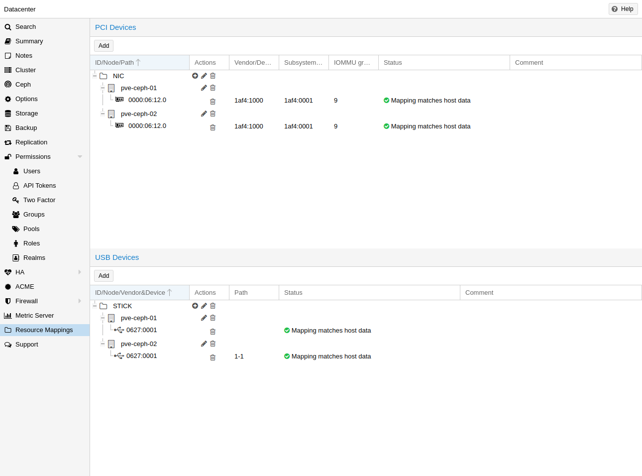Edit the STICK USB mapping
This screenshot has width=642, height=476.
(204, 306)
